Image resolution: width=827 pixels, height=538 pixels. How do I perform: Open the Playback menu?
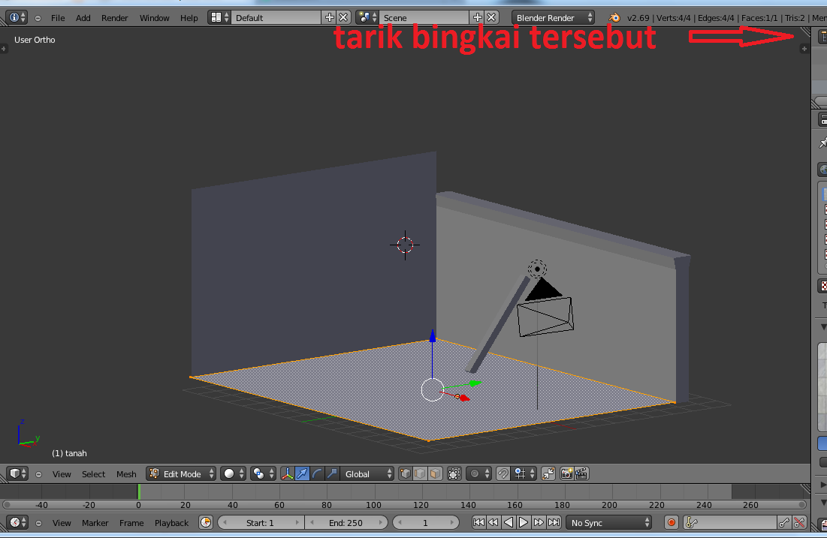(171, 523)
